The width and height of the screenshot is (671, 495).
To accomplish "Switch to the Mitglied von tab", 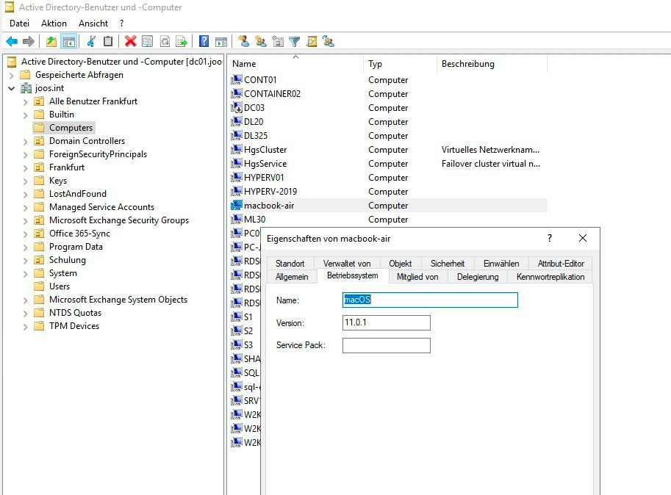I will tap(417, 277).
